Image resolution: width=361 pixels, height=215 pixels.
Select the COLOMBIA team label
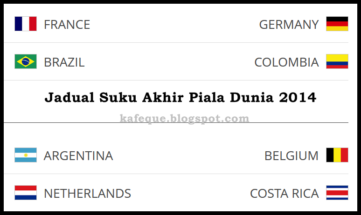pos(287,62)
